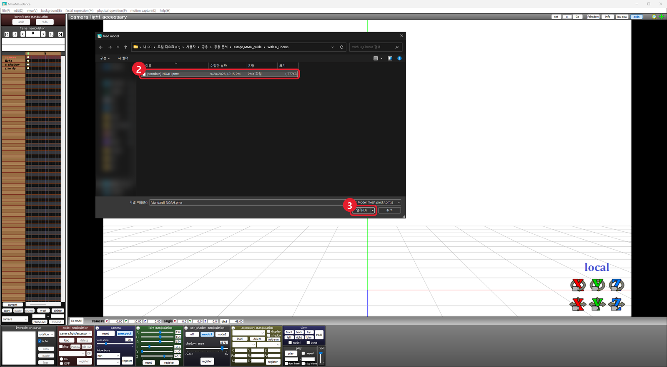Jump to first frame button
Image resolution: width=667 pixels, height=367 pixels.
click(7, 34)
